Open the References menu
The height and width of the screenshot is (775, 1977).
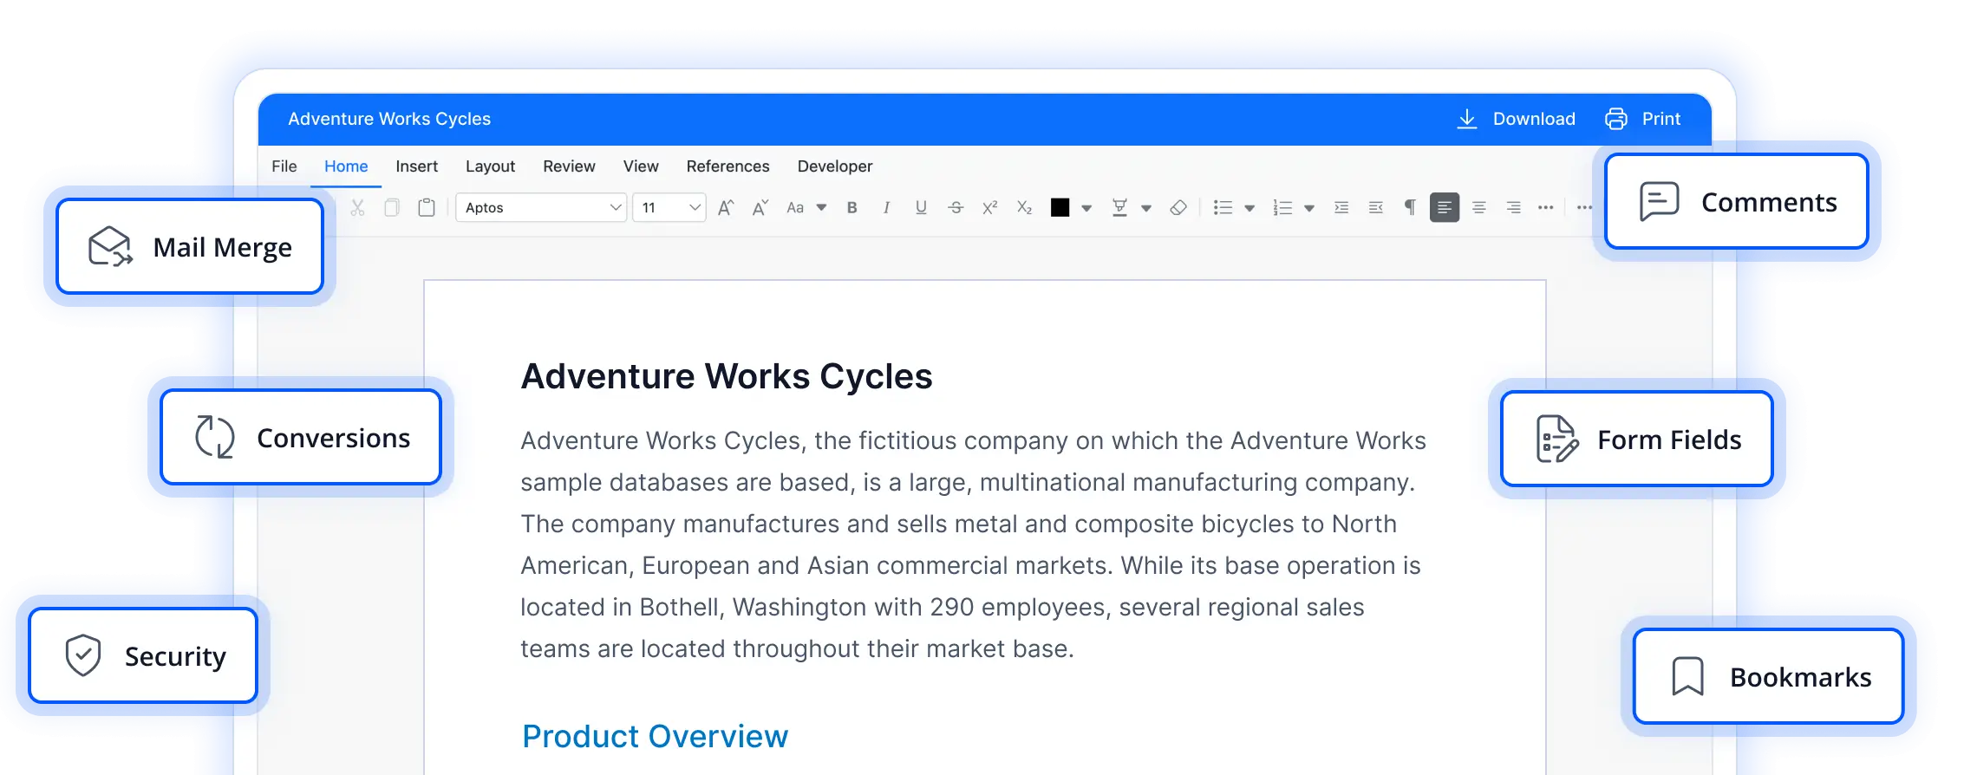coord(728,166)
